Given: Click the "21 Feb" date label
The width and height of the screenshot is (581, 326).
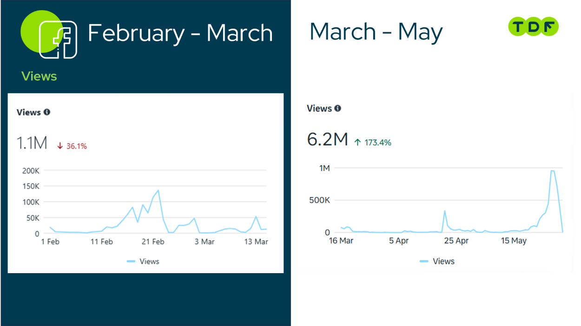Looking at the screenshot, I should [x=153, y=242].
